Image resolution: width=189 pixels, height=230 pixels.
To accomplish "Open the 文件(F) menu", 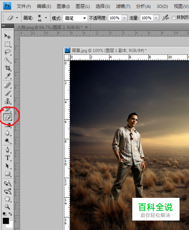I will pyautogui.click(x=24, y=6).
